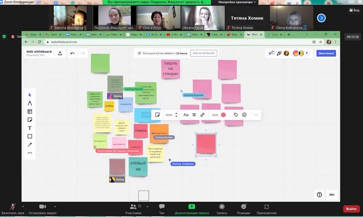Select the sticky note tool in left toolbar
Image resolution: width=363 pixels, height=217 pixels.
(x=30, y=120)
